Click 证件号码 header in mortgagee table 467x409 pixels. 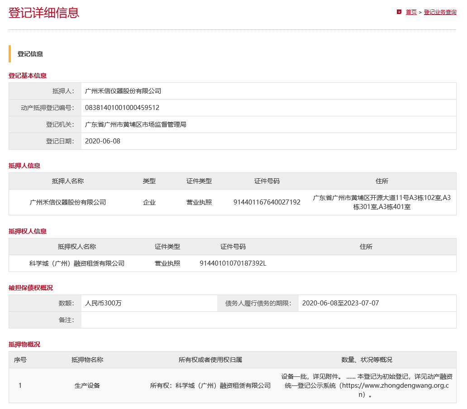click(233, 247)
